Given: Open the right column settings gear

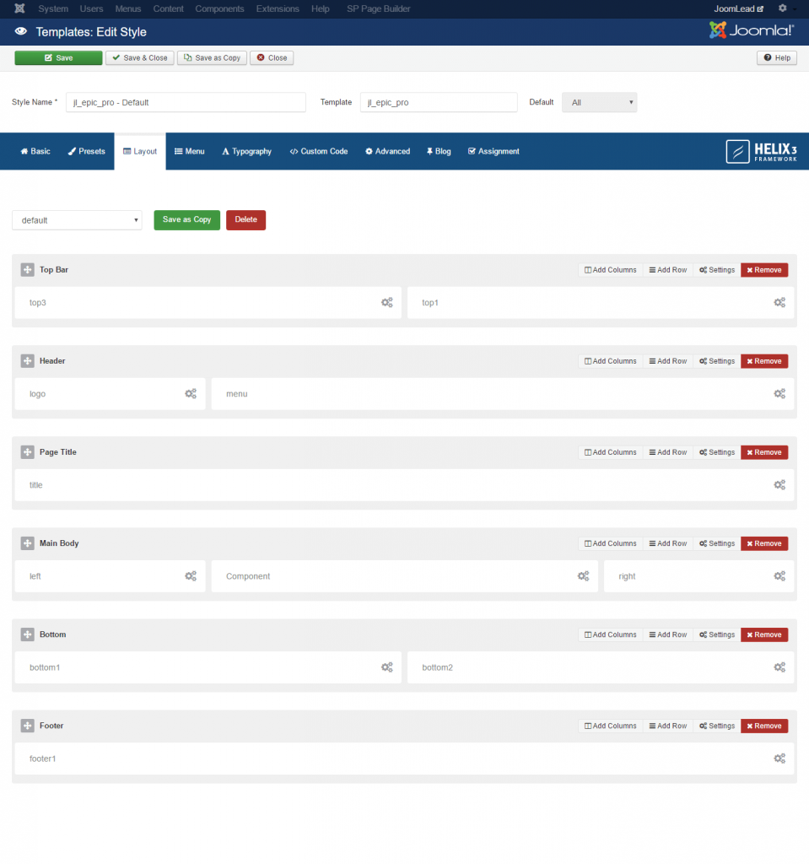Looking at the screenshot, I should click(x=779, y=575).
